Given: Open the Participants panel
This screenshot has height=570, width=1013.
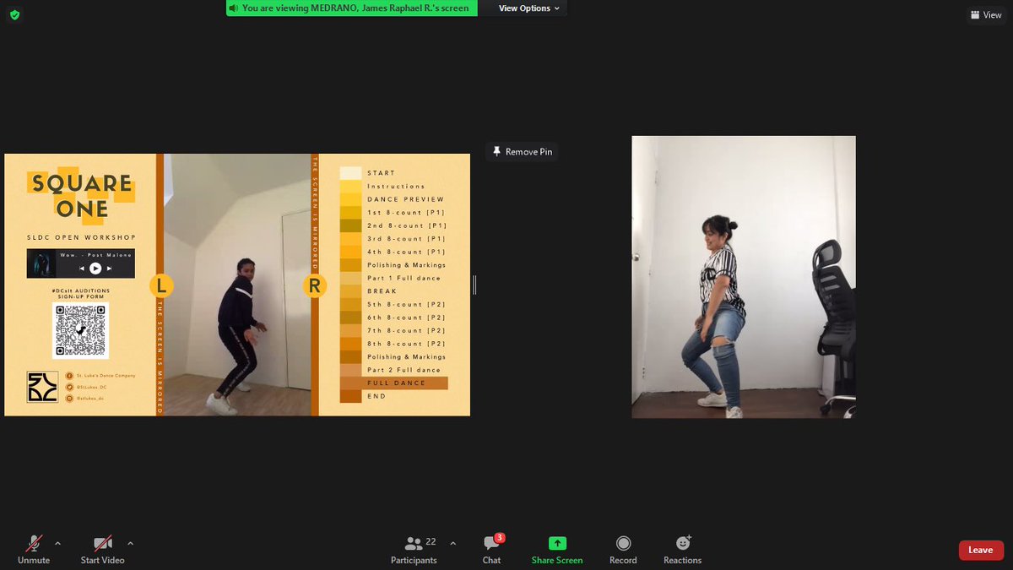Looking at the screenshot, I should pos(414,550).
